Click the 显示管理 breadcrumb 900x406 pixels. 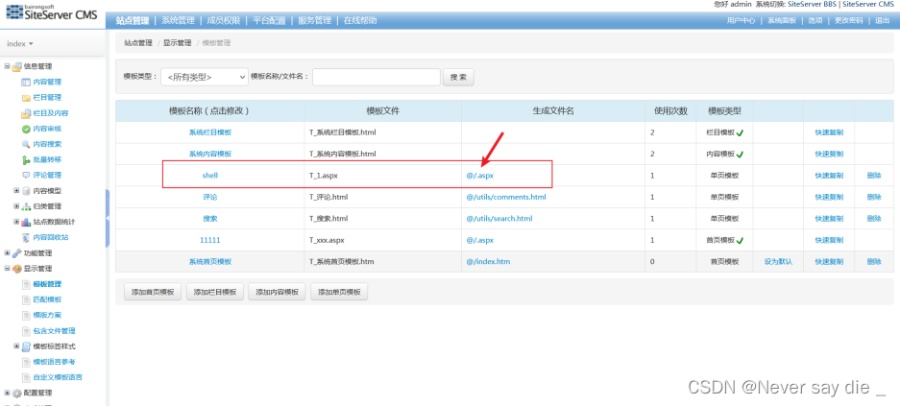coord(178,43)
